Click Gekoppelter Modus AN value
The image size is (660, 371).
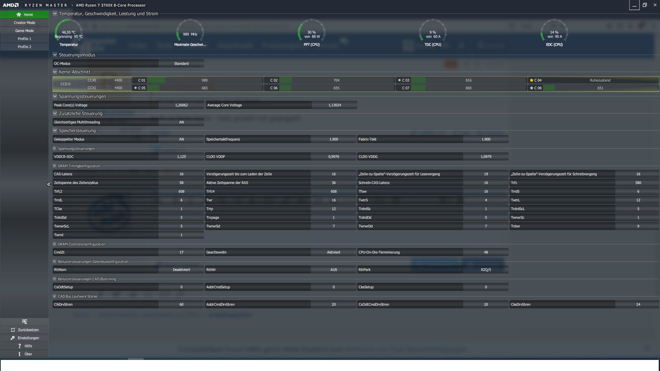point(181,139)
